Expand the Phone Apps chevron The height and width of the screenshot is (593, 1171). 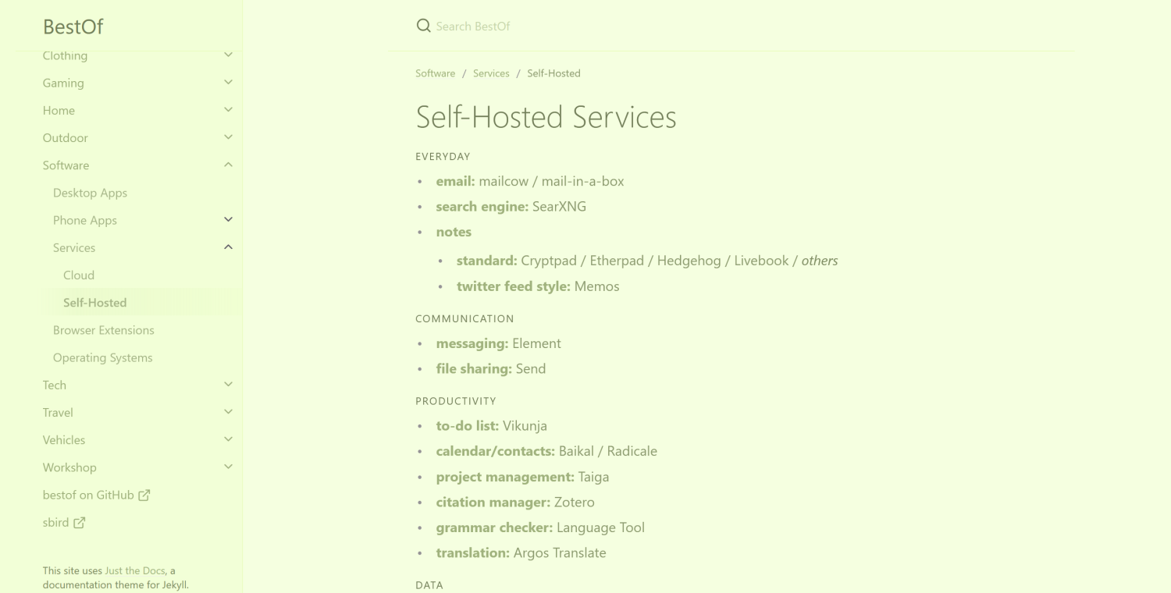coord(228,220)
